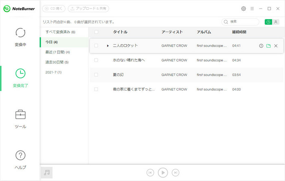
Task: Play the current track
Action: pos(163,172)
